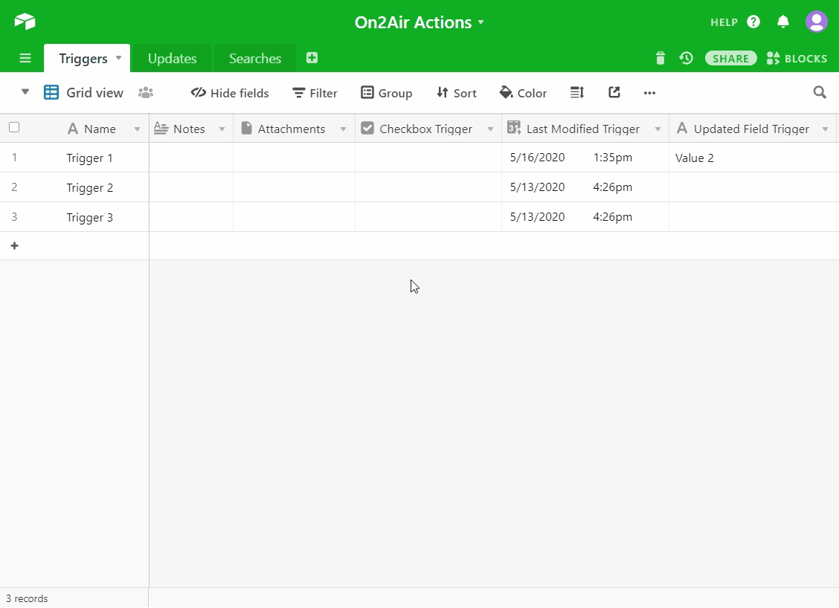This screenshot has height=608, width=839.
Task: Open the user account avatar
Action: tap(816, 22)
